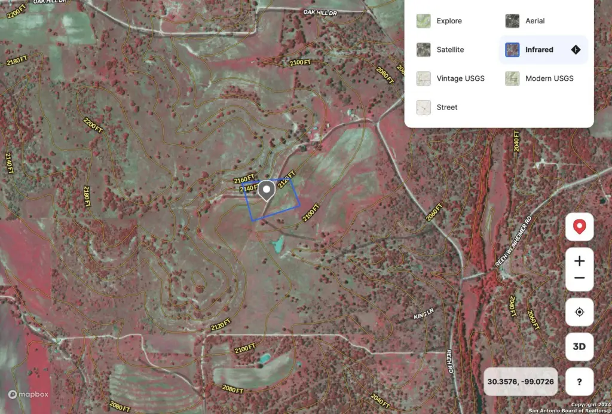Click the Explore layer thumbnail image
This screenshot has height=414, width=612.
(x=424, y=21)
